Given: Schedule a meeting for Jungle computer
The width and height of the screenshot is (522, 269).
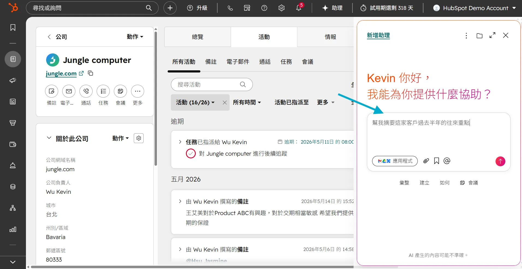Looking at the screenshot, I should coord(120,91).
